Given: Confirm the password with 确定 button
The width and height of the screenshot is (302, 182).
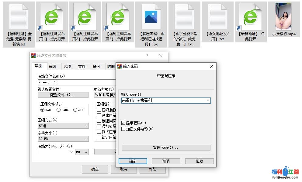Looking at the screenshot, I should point(133,161).
